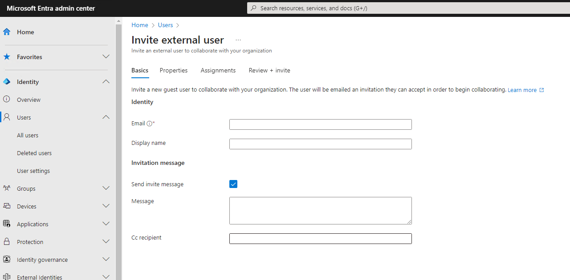Expand the External Identities chevron
The height and width of the screenshot is (280, 570).
(x=106, y=277)
